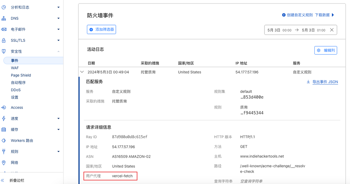Expand the DNS menu arrow
The width and height of the screenshot is (350, 184).
coord(58,18)
